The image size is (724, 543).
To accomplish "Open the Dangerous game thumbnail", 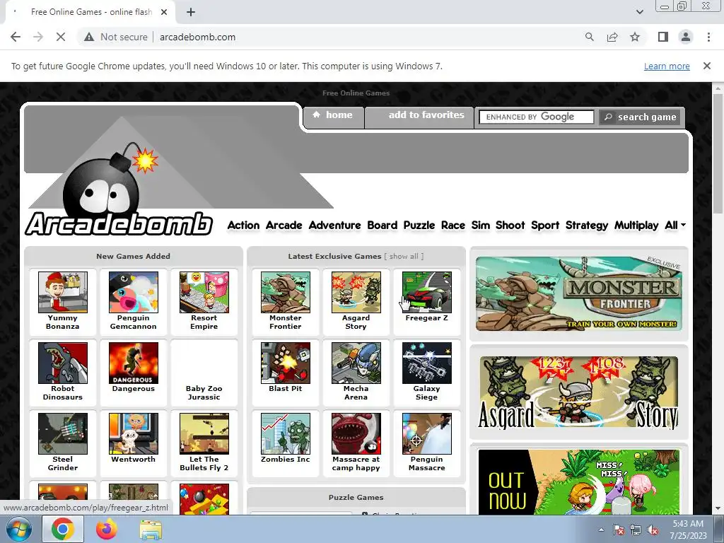I will [x=134, y=363].
